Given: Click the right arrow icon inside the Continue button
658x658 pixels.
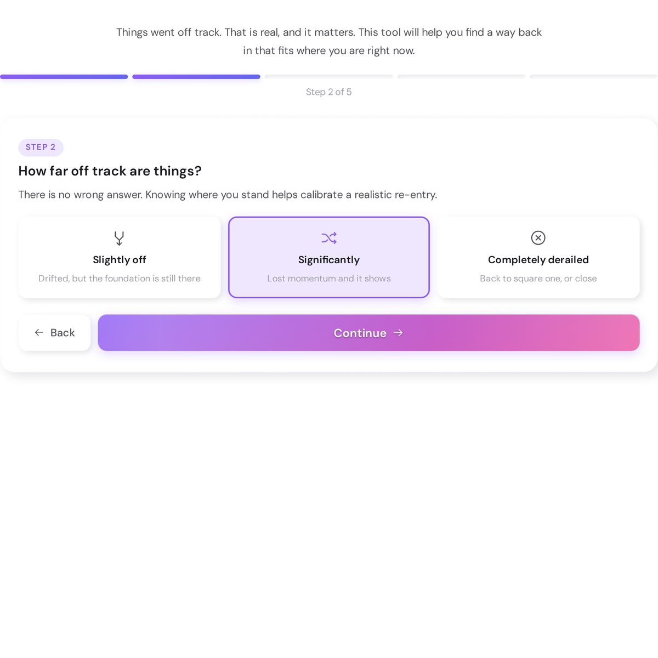Looking at the screenshot, I should pos(398,333).
